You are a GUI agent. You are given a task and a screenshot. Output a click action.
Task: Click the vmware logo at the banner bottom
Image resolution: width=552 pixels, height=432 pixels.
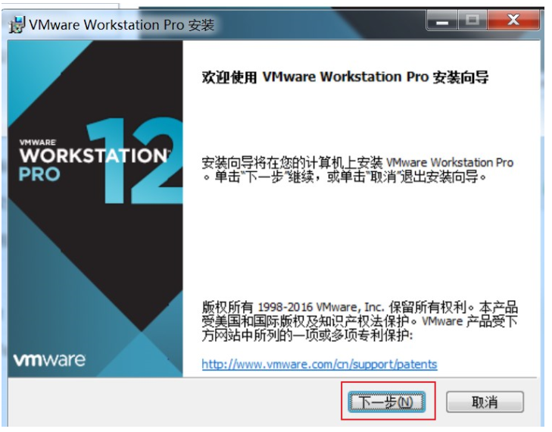point(49,360)
